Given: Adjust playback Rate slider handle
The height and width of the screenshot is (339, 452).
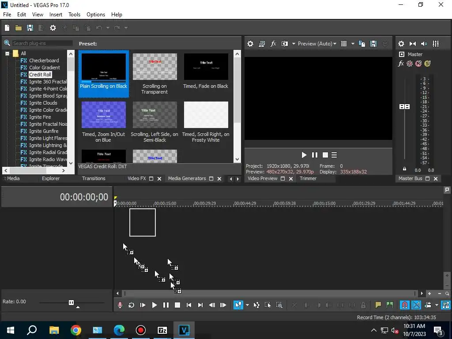Looking at the screenshot, I should click(71, 302).
